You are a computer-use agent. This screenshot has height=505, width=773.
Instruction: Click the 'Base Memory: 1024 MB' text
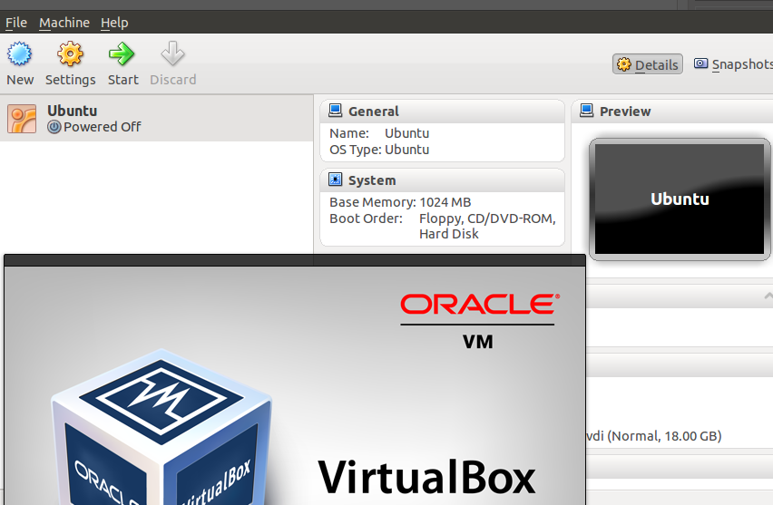[400, 202]
